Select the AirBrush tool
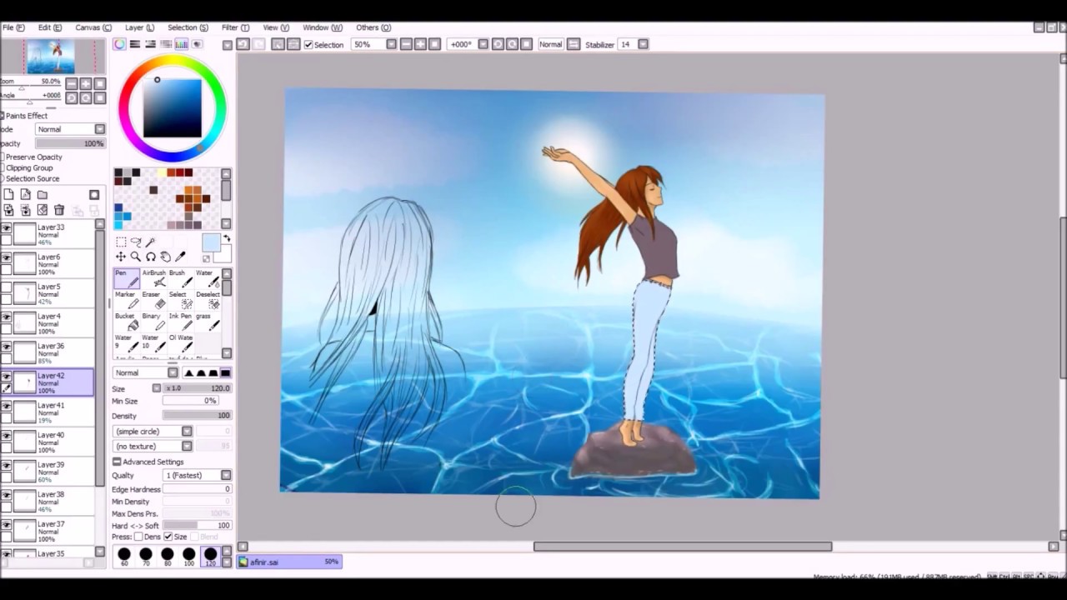 (153, 278)
